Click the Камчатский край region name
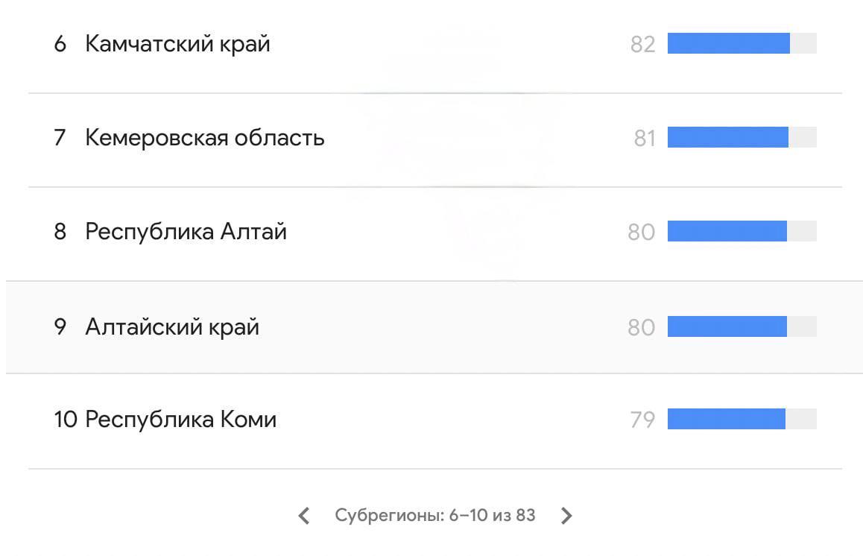The height and width of the screenshot is (556, 863). coord(177,44)
